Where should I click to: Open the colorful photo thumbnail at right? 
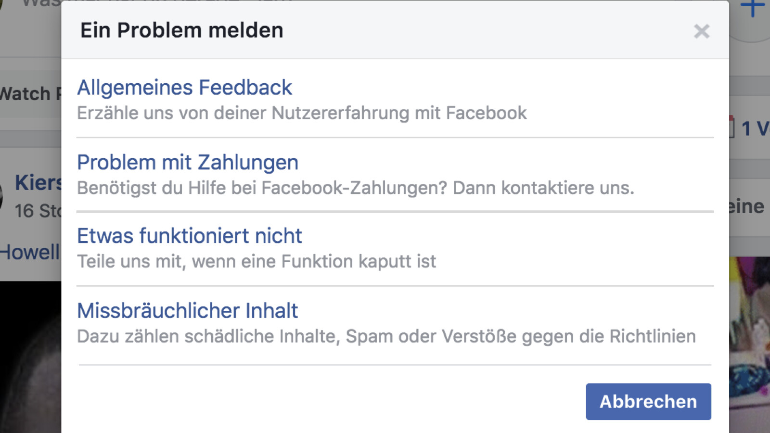click(750, 337)
